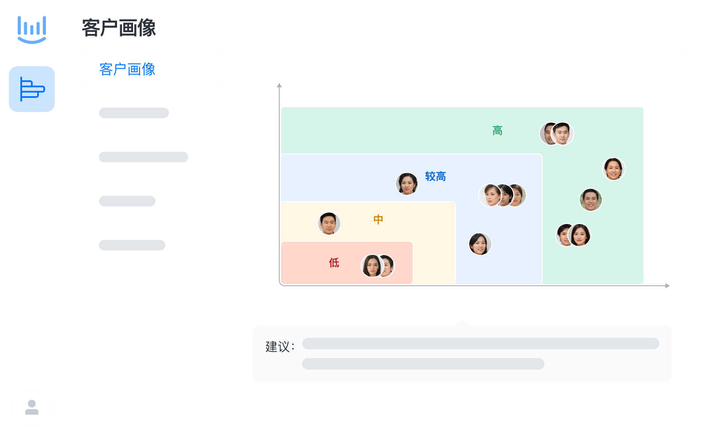The width and height of the screenshot is (707, 441).
Task: Click the 低 zone label
Action: coord(334,263)
